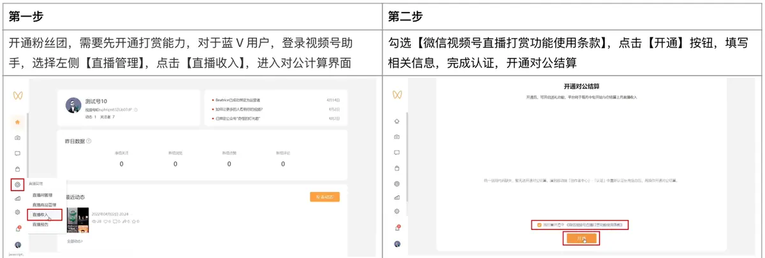
Task: Click the account name 测试号10
Action: pyautogui.click(x=96, y=101)
